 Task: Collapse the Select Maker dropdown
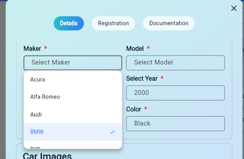tap(73, 63)
